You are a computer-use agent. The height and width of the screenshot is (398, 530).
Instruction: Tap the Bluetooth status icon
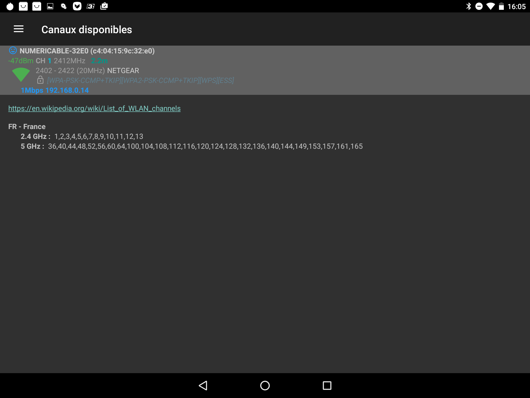point(468,6)
